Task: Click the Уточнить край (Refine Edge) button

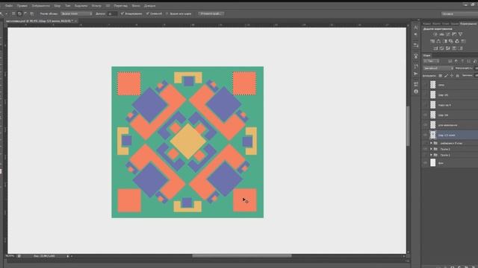Action: (x=211, y=13)
